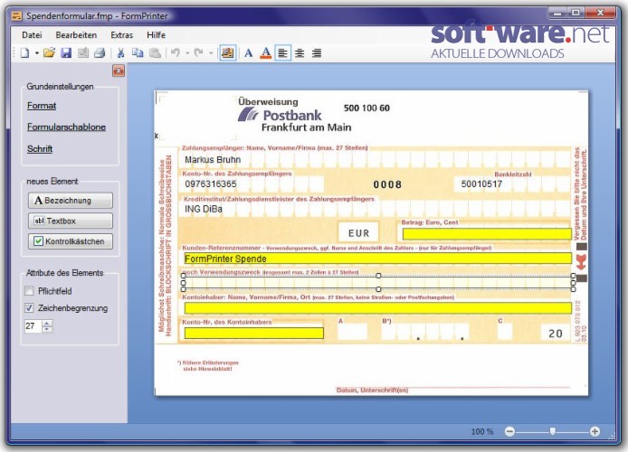The height and width of the screenshot is (452, 628).
Task: Align text left
Action: point(282,53)
